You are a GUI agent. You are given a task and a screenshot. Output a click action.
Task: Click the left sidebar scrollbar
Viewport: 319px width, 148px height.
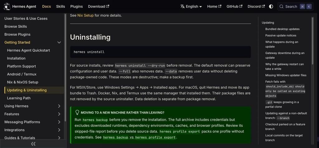point(65,67)
